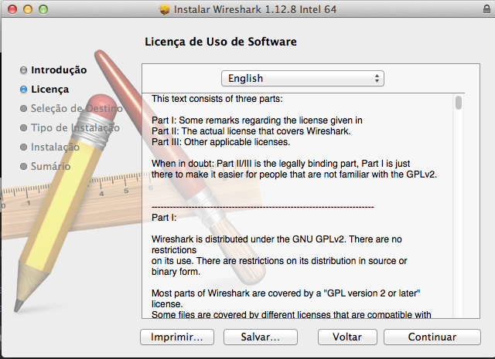Viewport: 495px width, 359px height.
Task: Click the Sumário step in the sidebar
Action: (x=50, y=166)
